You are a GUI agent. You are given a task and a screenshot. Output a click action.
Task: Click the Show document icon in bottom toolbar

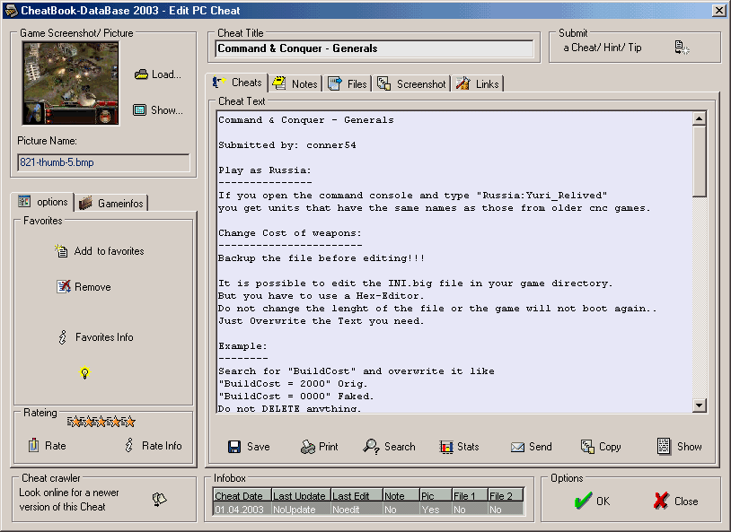(x=664, y=446)
